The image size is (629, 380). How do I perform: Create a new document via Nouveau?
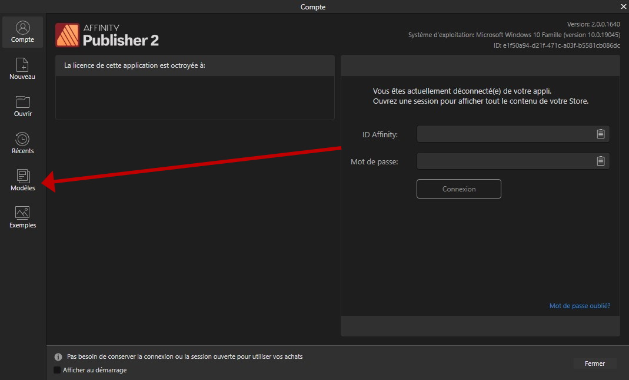coord(22,69)
